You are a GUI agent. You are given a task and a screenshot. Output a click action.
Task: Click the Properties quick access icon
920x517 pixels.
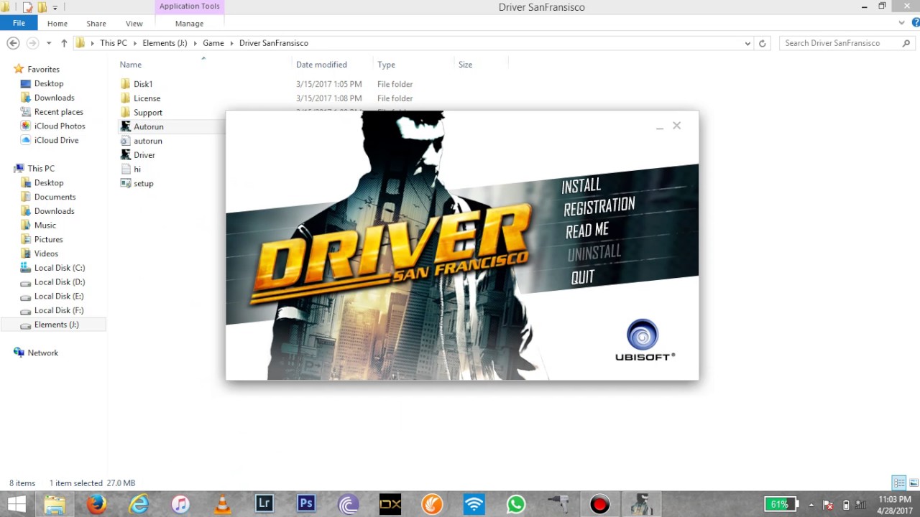[x=27, y=7]
